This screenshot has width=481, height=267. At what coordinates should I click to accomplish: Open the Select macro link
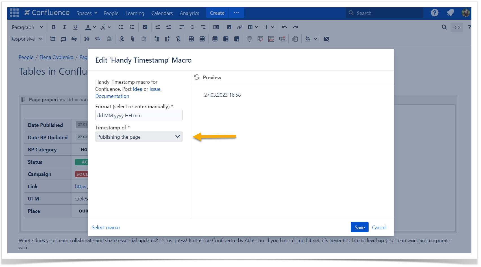click(106, 227)
